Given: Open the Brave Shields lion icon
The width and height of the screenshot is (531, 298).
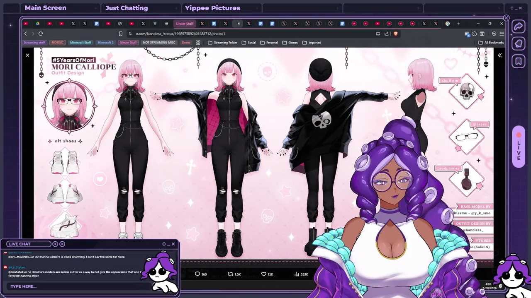Looking at the screenshot, I should tap(396, 34).
